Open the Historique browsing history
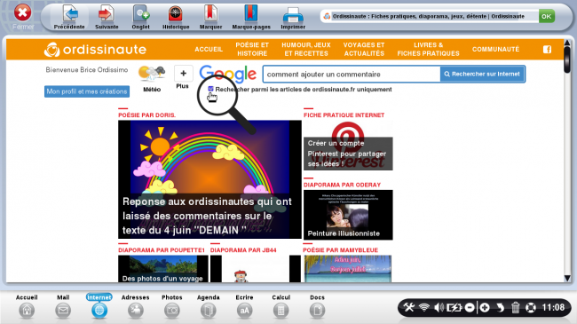The width and height of the screenshot is (577, 324). [x=176, y=17]
